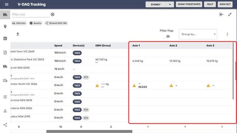Click the FC1 badge in Unanderra row

tap(86, 110)
